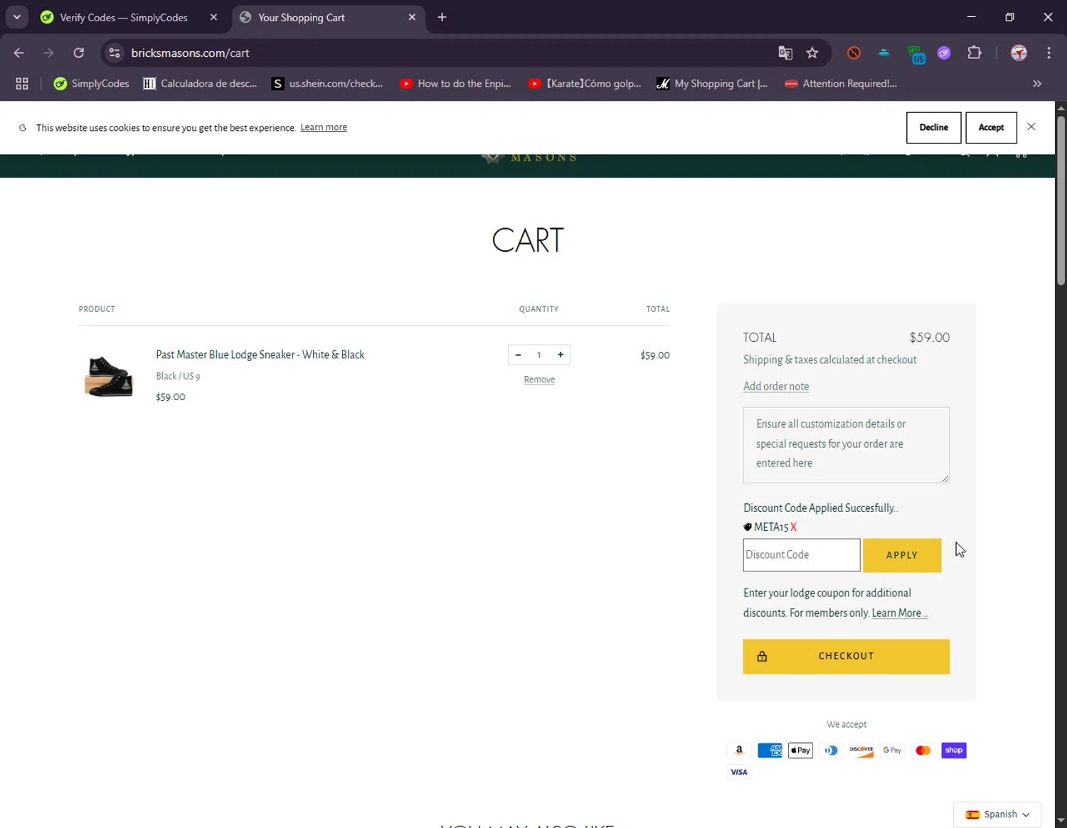Screen dimensions: 1067x828
Task: Remove the sneaker from cart
Action: coord(539,380)
